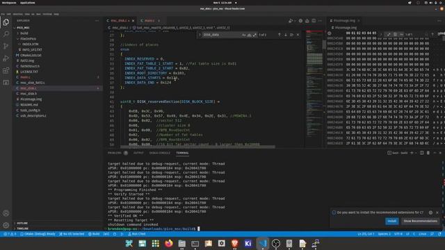Screen dimensions: 445x250
Task: Click the Install button in notification
Action: 392,221
